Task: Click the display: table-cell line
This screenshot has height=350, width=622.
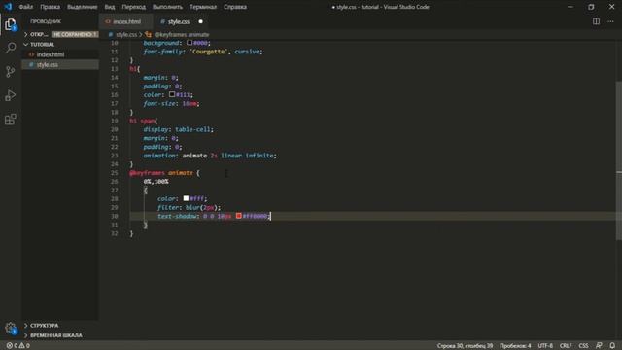Action: point(178,129)
